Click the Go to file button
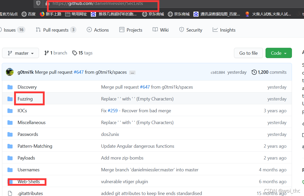The height and width of the screenshot is (196, 304). point(248,53)
